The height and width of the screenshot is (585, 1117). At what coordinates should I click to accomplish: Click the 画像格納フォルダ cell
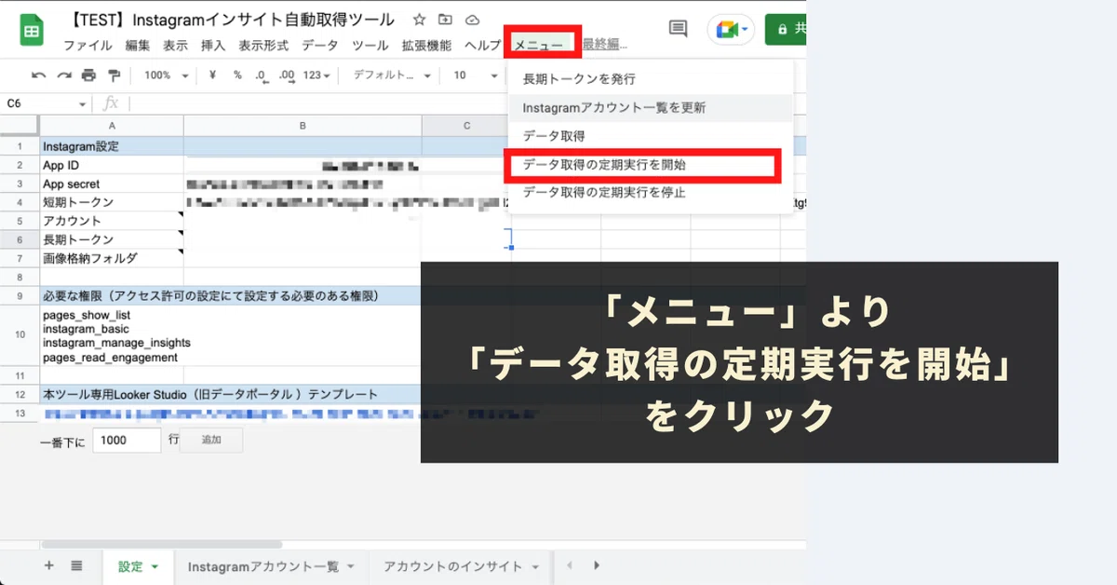tap(112, 258)
